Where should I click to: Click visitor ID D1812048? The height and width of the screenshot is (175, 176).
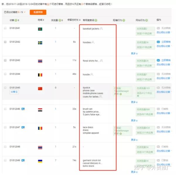point(15,147)
